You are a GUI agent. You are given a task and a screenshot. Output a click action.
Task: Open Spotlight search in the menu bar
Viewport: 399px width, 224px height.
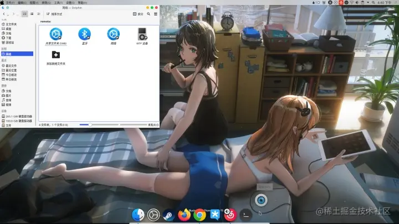click(x=373, y=2)
